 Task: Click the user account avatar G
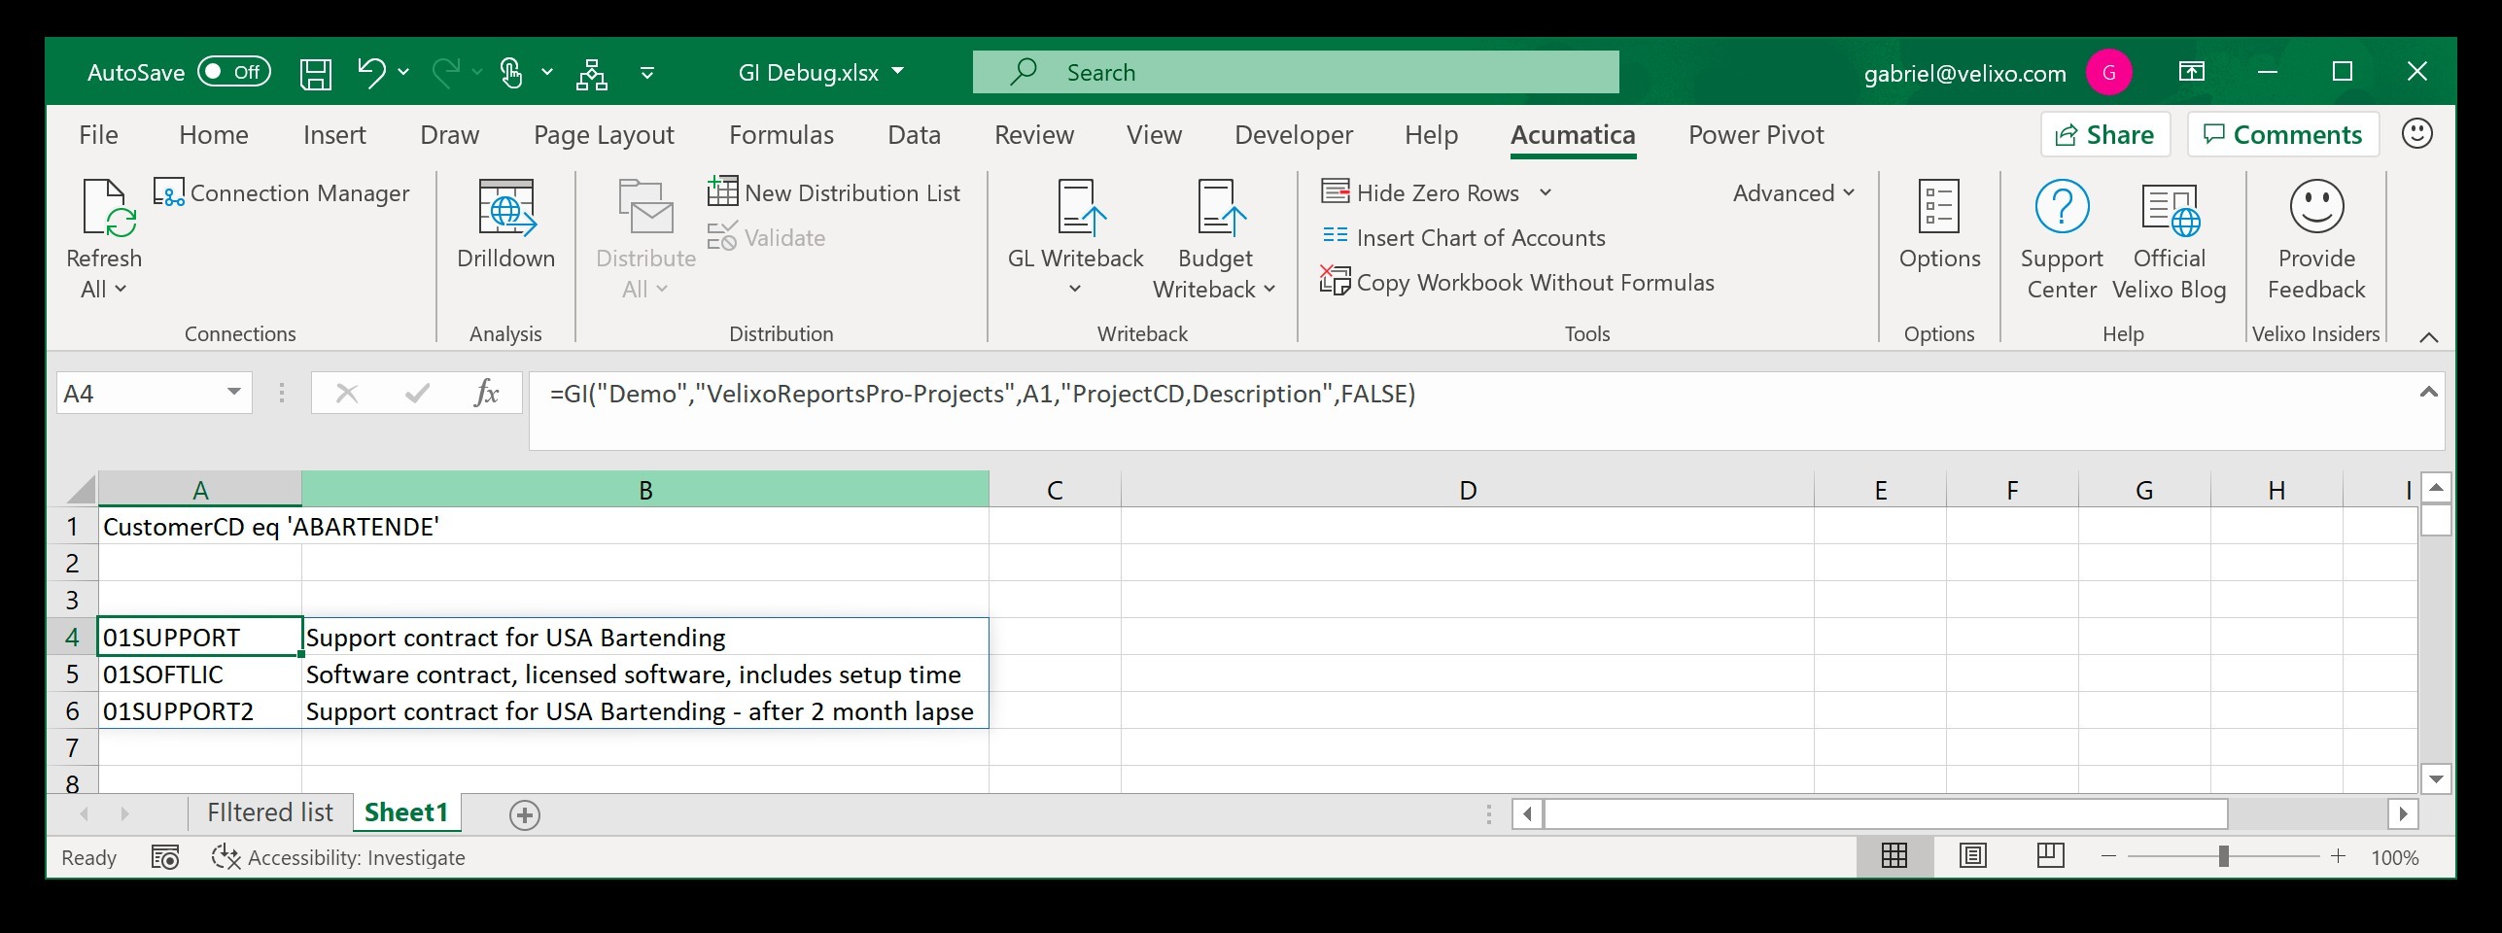(x=2108, y=72)
